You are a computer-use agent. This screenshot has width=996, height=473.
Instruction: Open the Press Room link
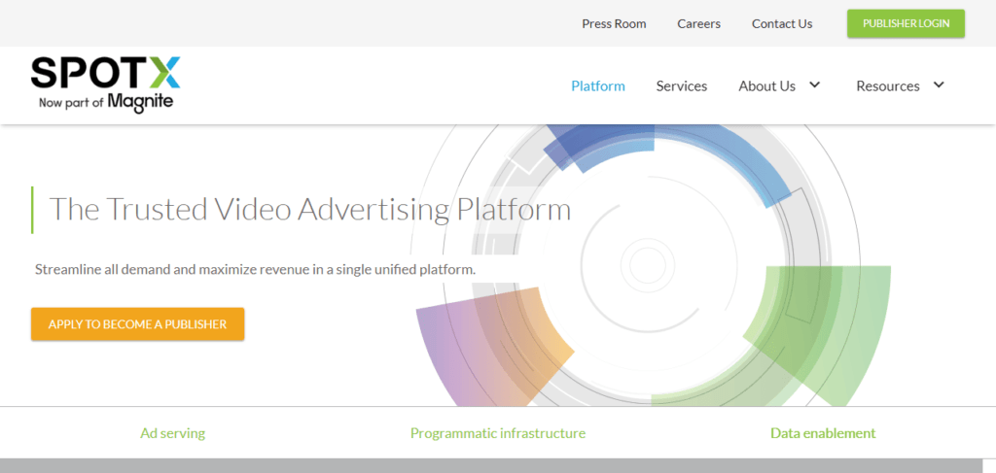pos(614,23)
